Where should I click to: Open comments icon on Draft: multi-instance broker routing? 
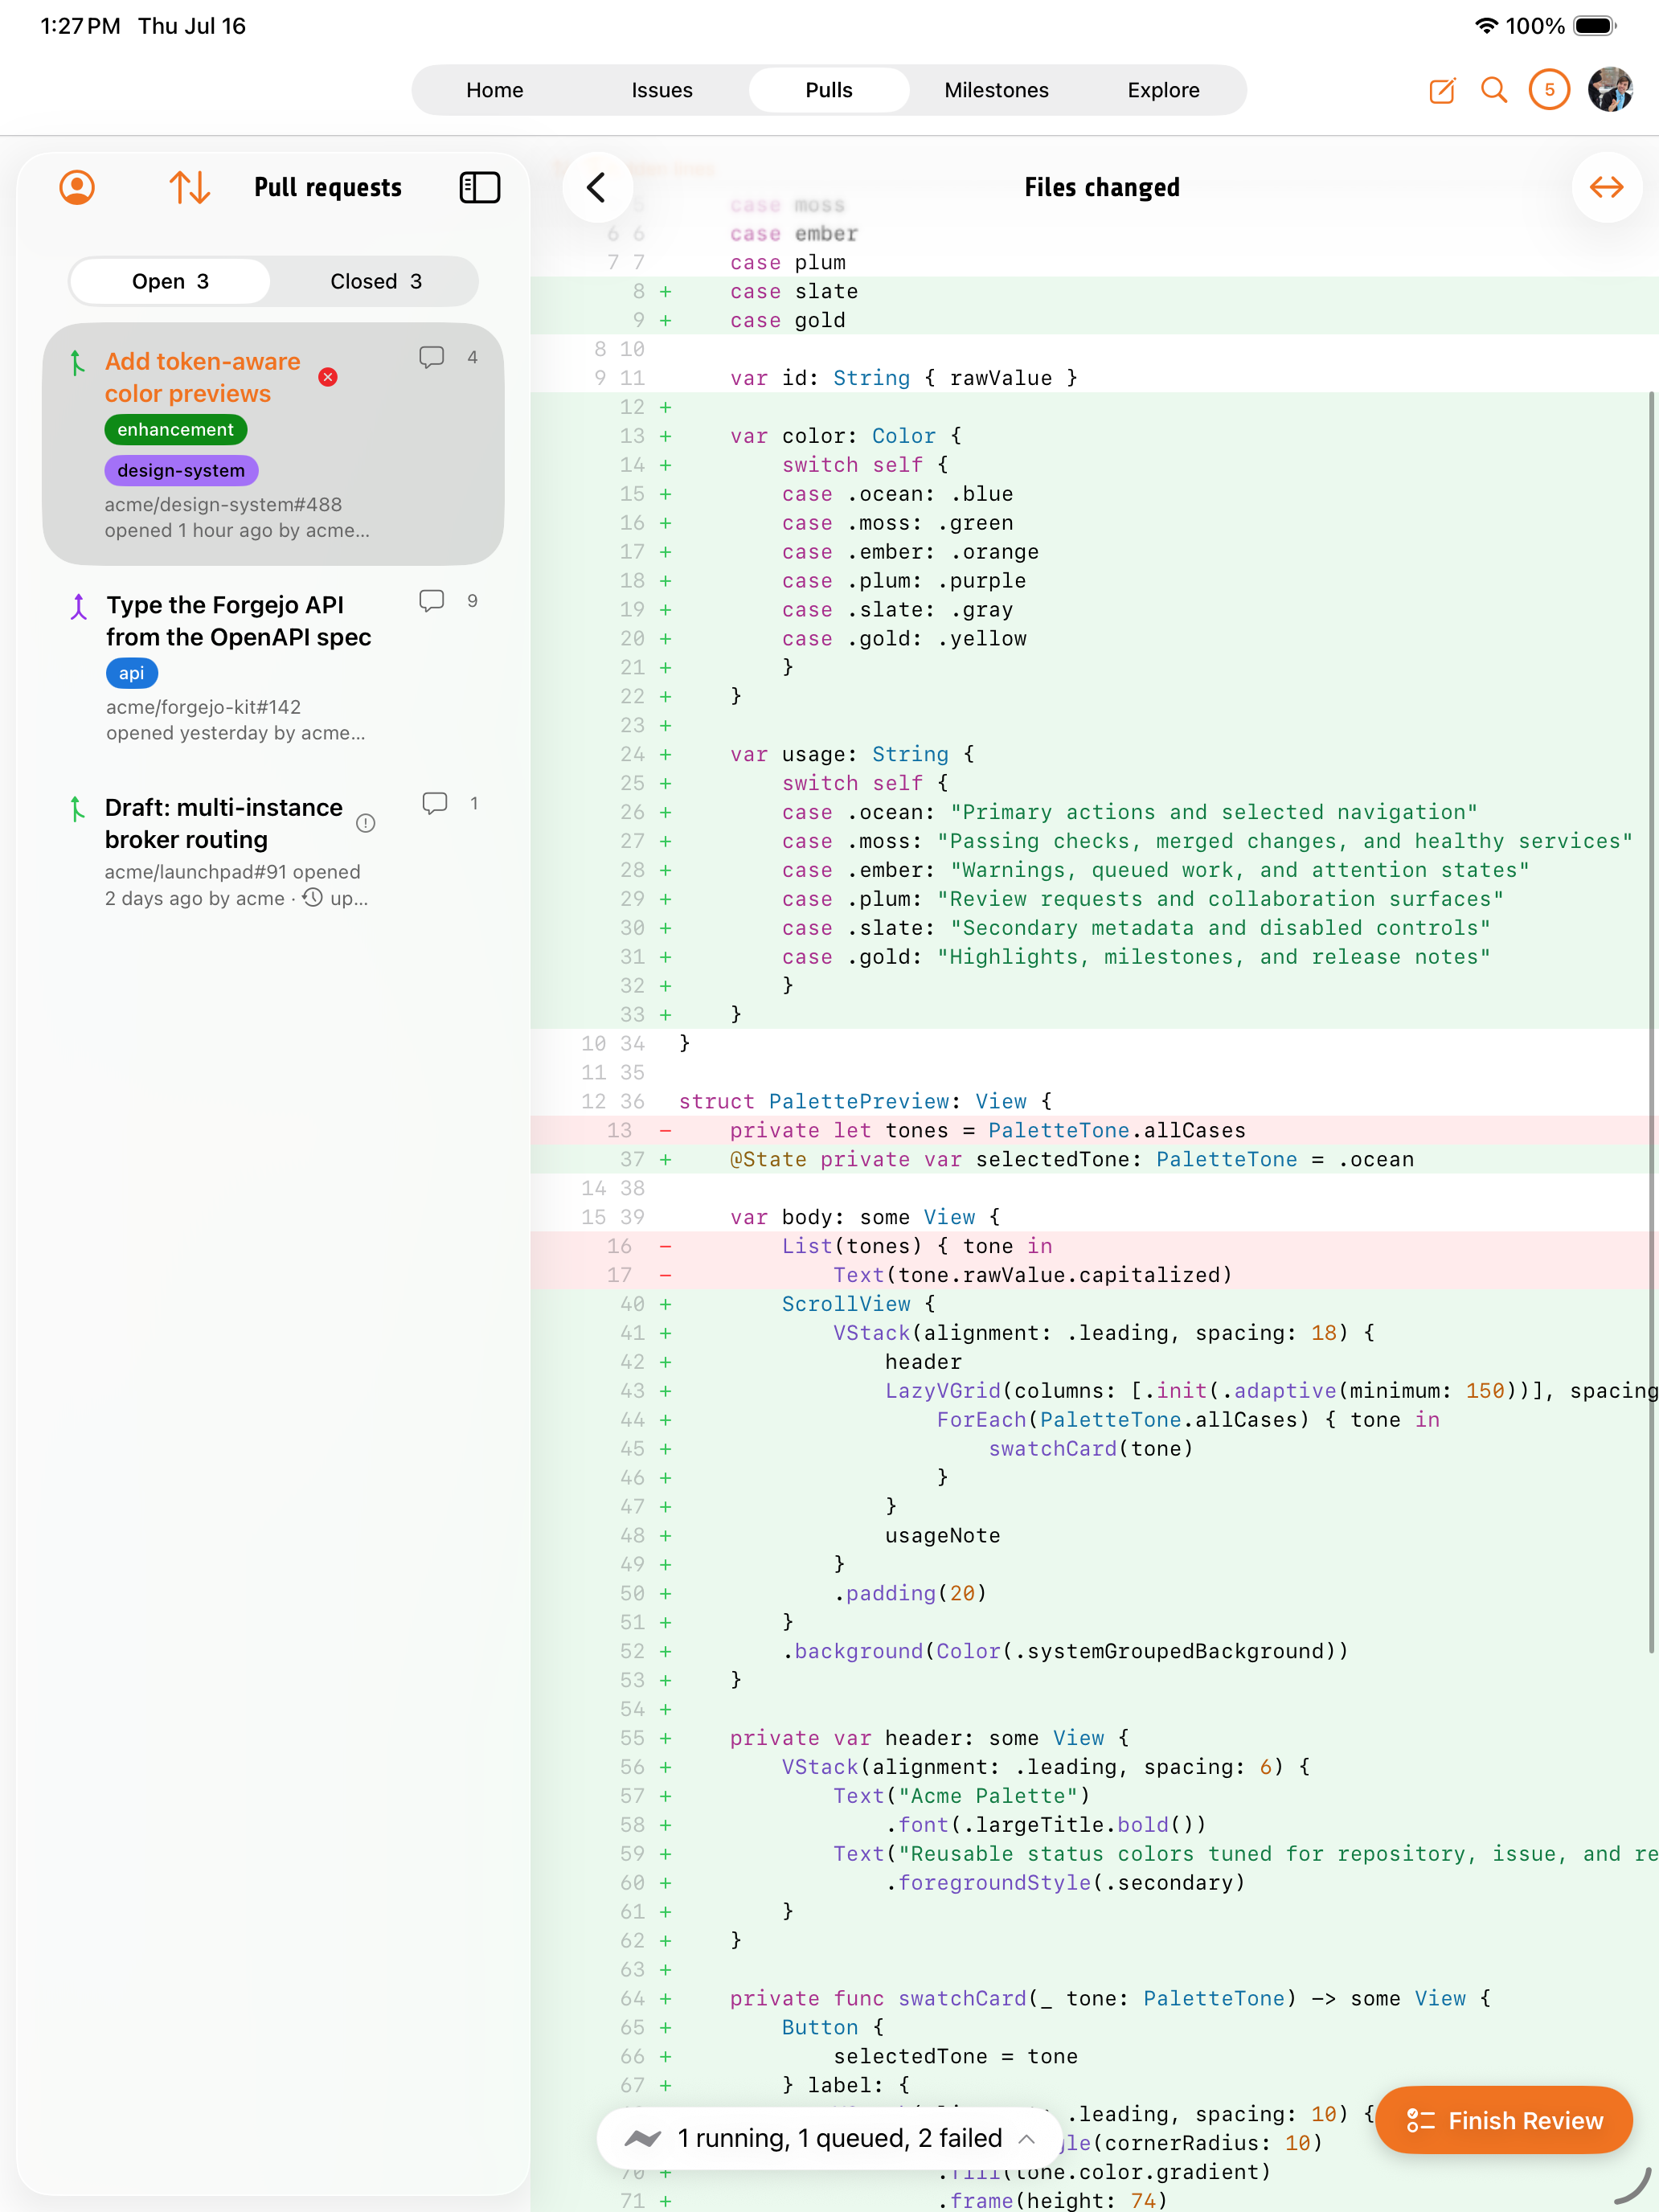(x=434, y=803)
